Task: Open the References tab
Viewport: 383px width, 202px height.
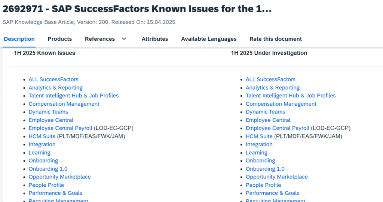Action: coord(99,39)
